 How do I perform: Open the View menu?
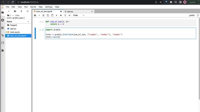click(x=20, y=7)
